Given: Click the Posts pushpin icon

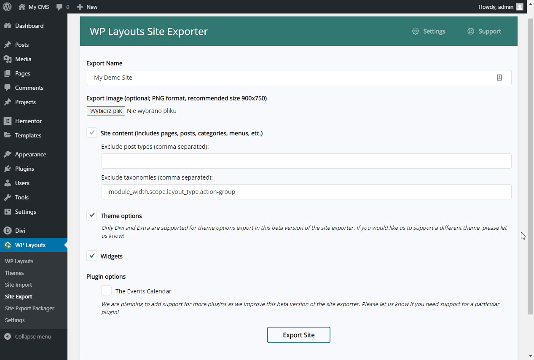Looking at the screenshot, I should coord(8,45).
